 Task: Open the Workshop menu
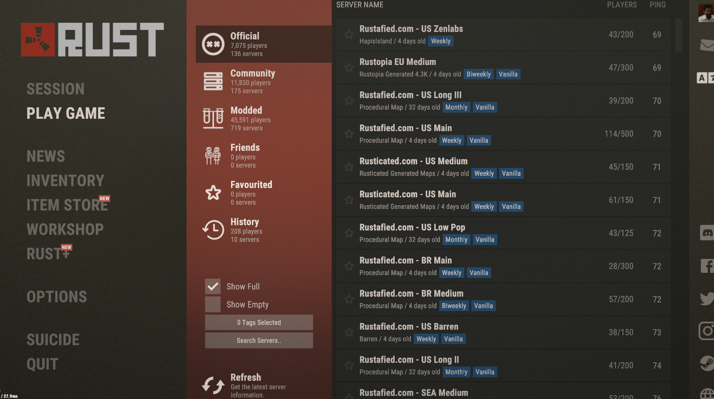(65, 229)
